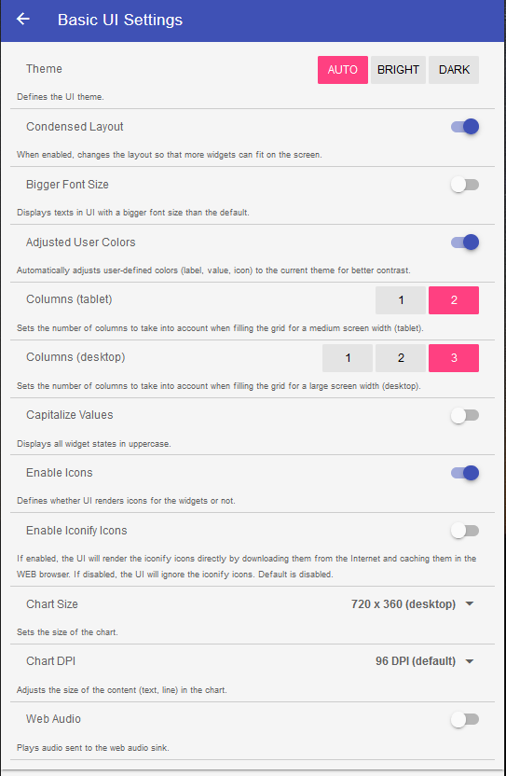
Task: Choose 1 column for desktop
Action: pyautogui.click(x=348, y=358)
